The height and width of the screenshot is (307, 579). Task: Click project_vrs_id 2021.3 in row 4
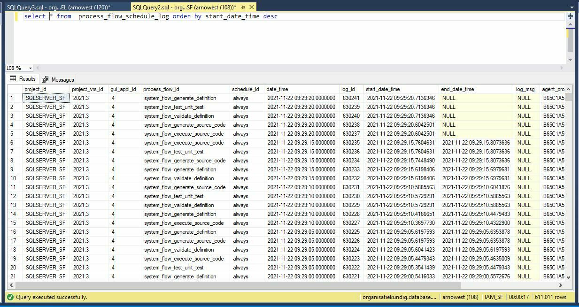click(89, 125)
